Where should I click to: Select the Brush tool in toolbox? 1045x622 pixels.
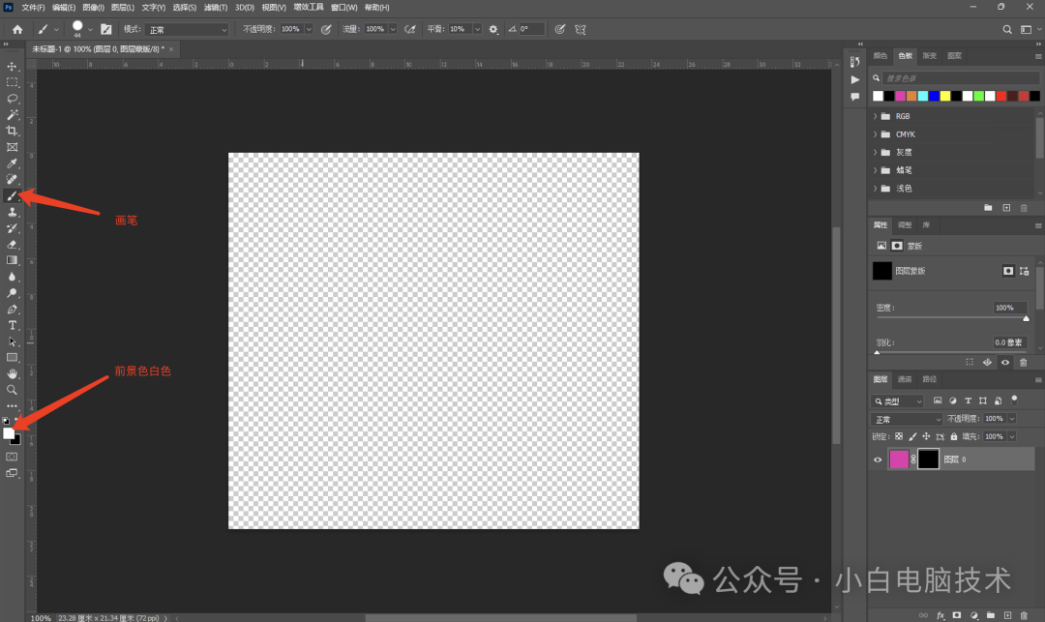click(12, 195)
